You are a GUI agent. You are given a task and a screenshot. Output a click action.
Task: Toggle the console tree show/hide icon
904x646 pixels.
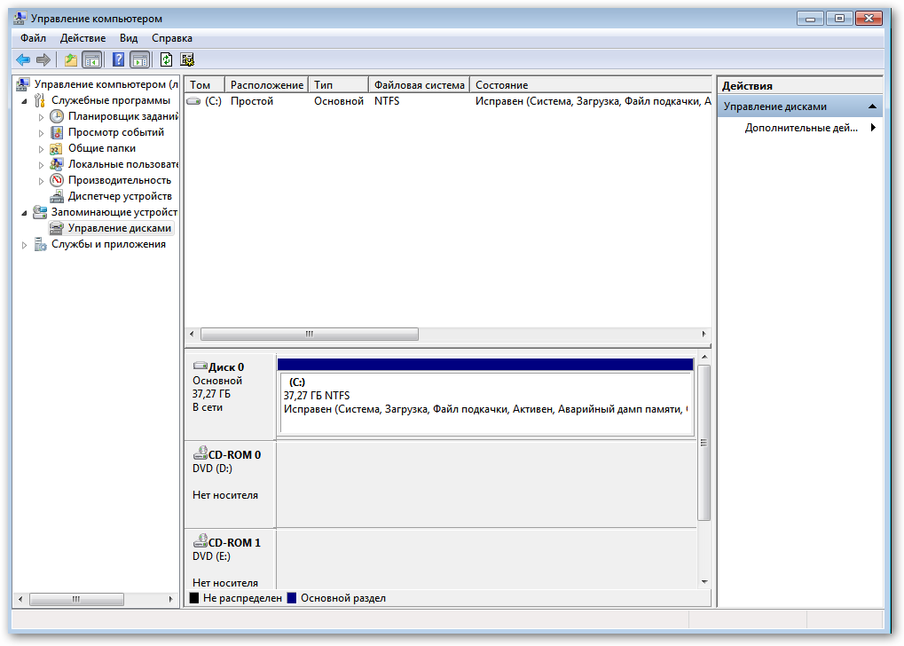point(91,59)
